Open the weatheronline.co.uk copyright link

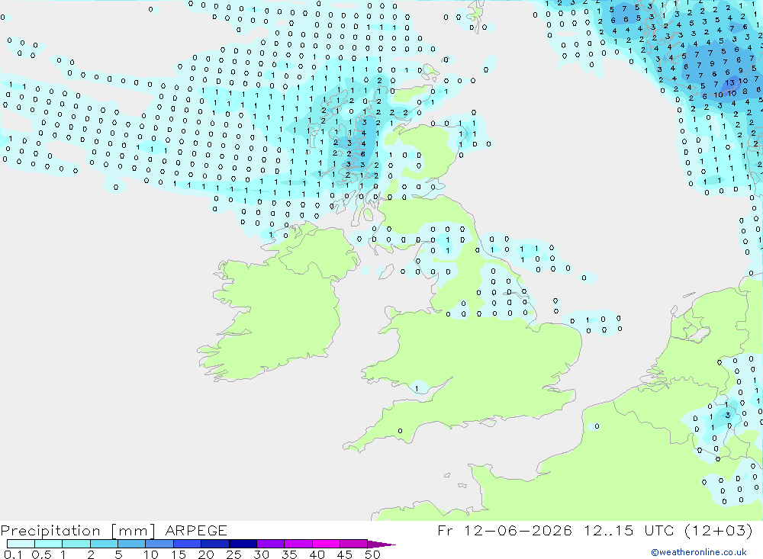(x=698, y=551)
